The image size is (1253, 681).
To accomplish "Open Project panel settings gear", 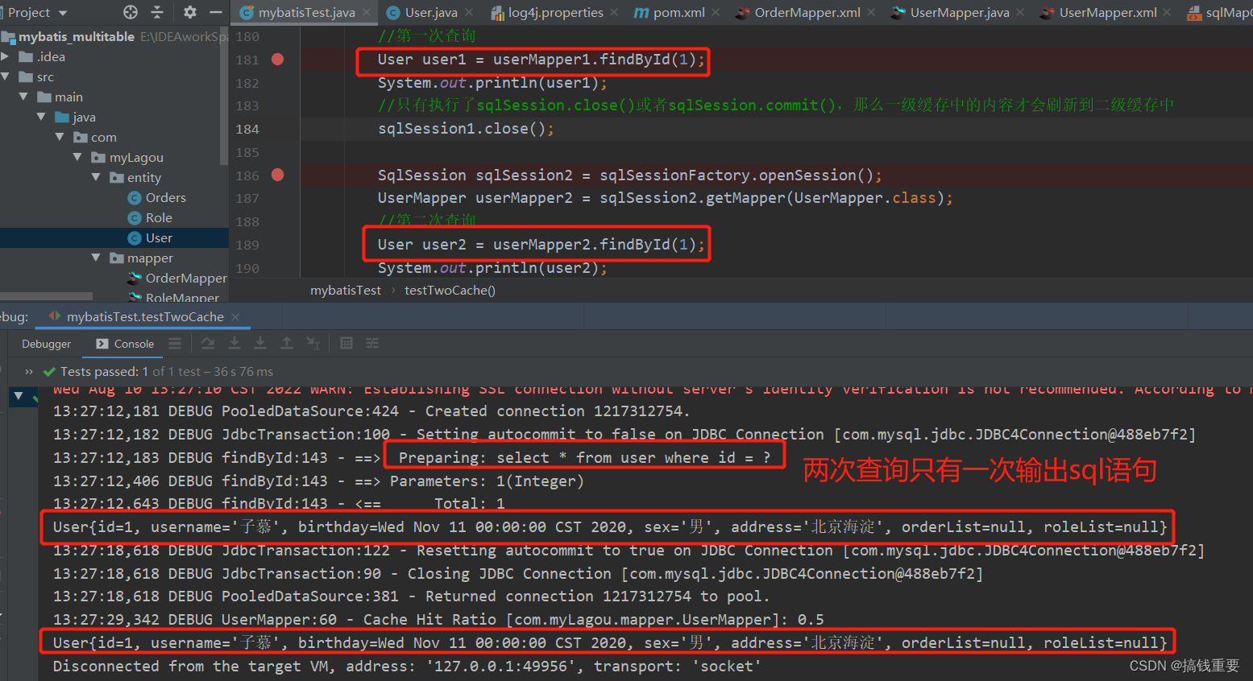I will click(x=190, y=12).
